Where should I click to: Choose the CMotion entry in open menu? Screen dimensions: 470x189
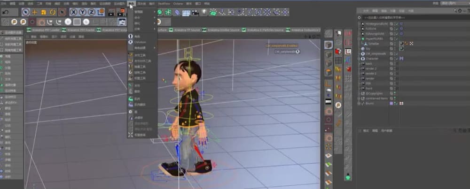click(x=142, y=42)
